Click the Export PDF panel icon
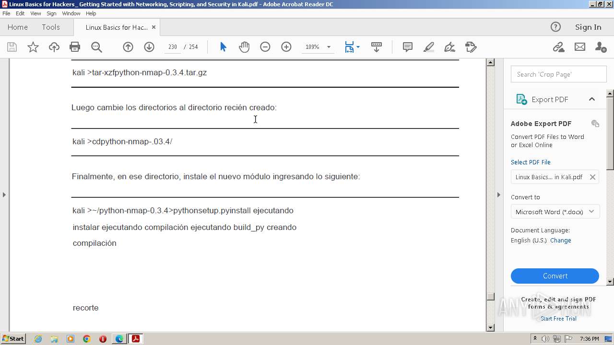The image size is (614, 345). pos(521,99)
